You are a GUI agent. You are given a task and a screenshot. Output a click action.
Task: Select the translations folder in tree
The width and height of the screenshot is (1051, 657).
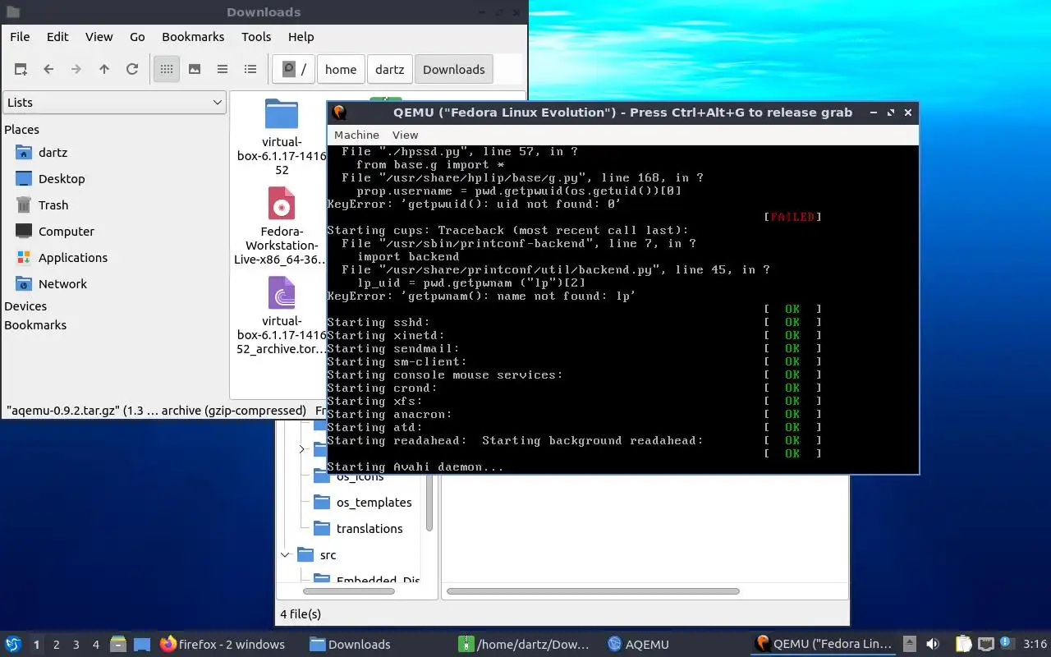(369, 529)
